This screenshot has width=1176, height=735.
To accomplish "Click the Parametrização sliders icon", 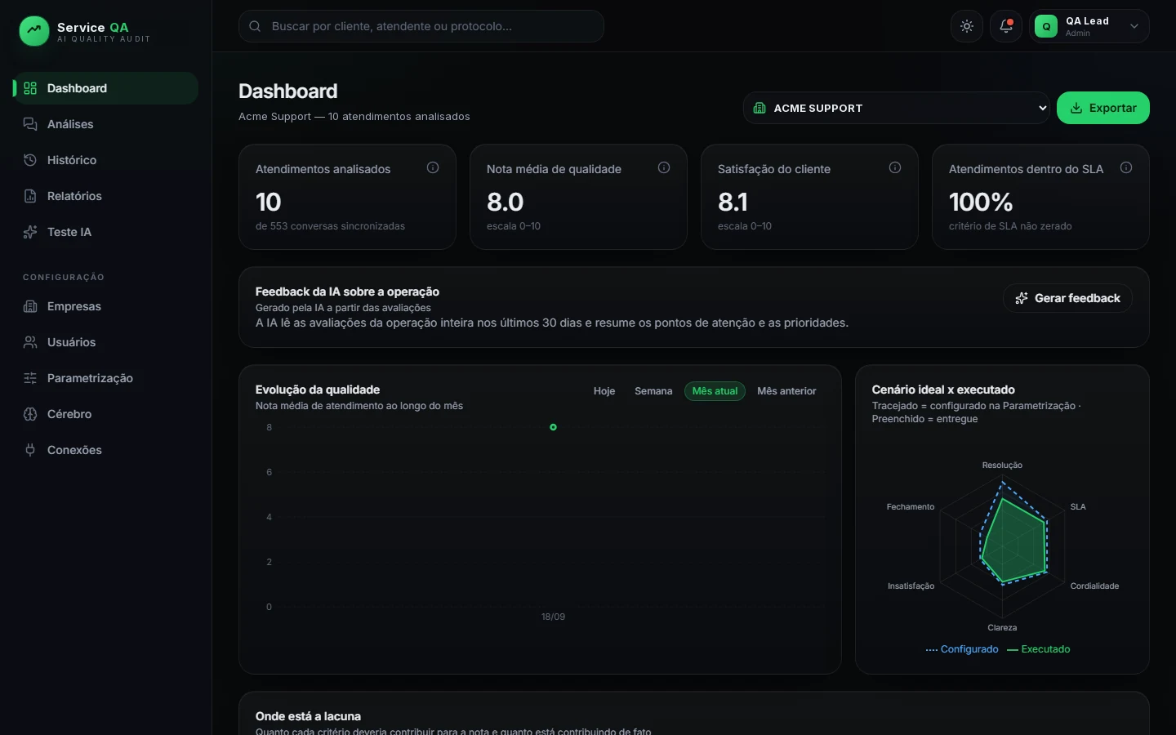I will (30, 378).
